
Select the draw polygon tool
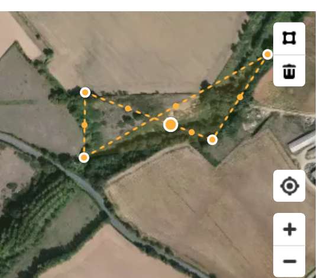click(x=289, y=38)
